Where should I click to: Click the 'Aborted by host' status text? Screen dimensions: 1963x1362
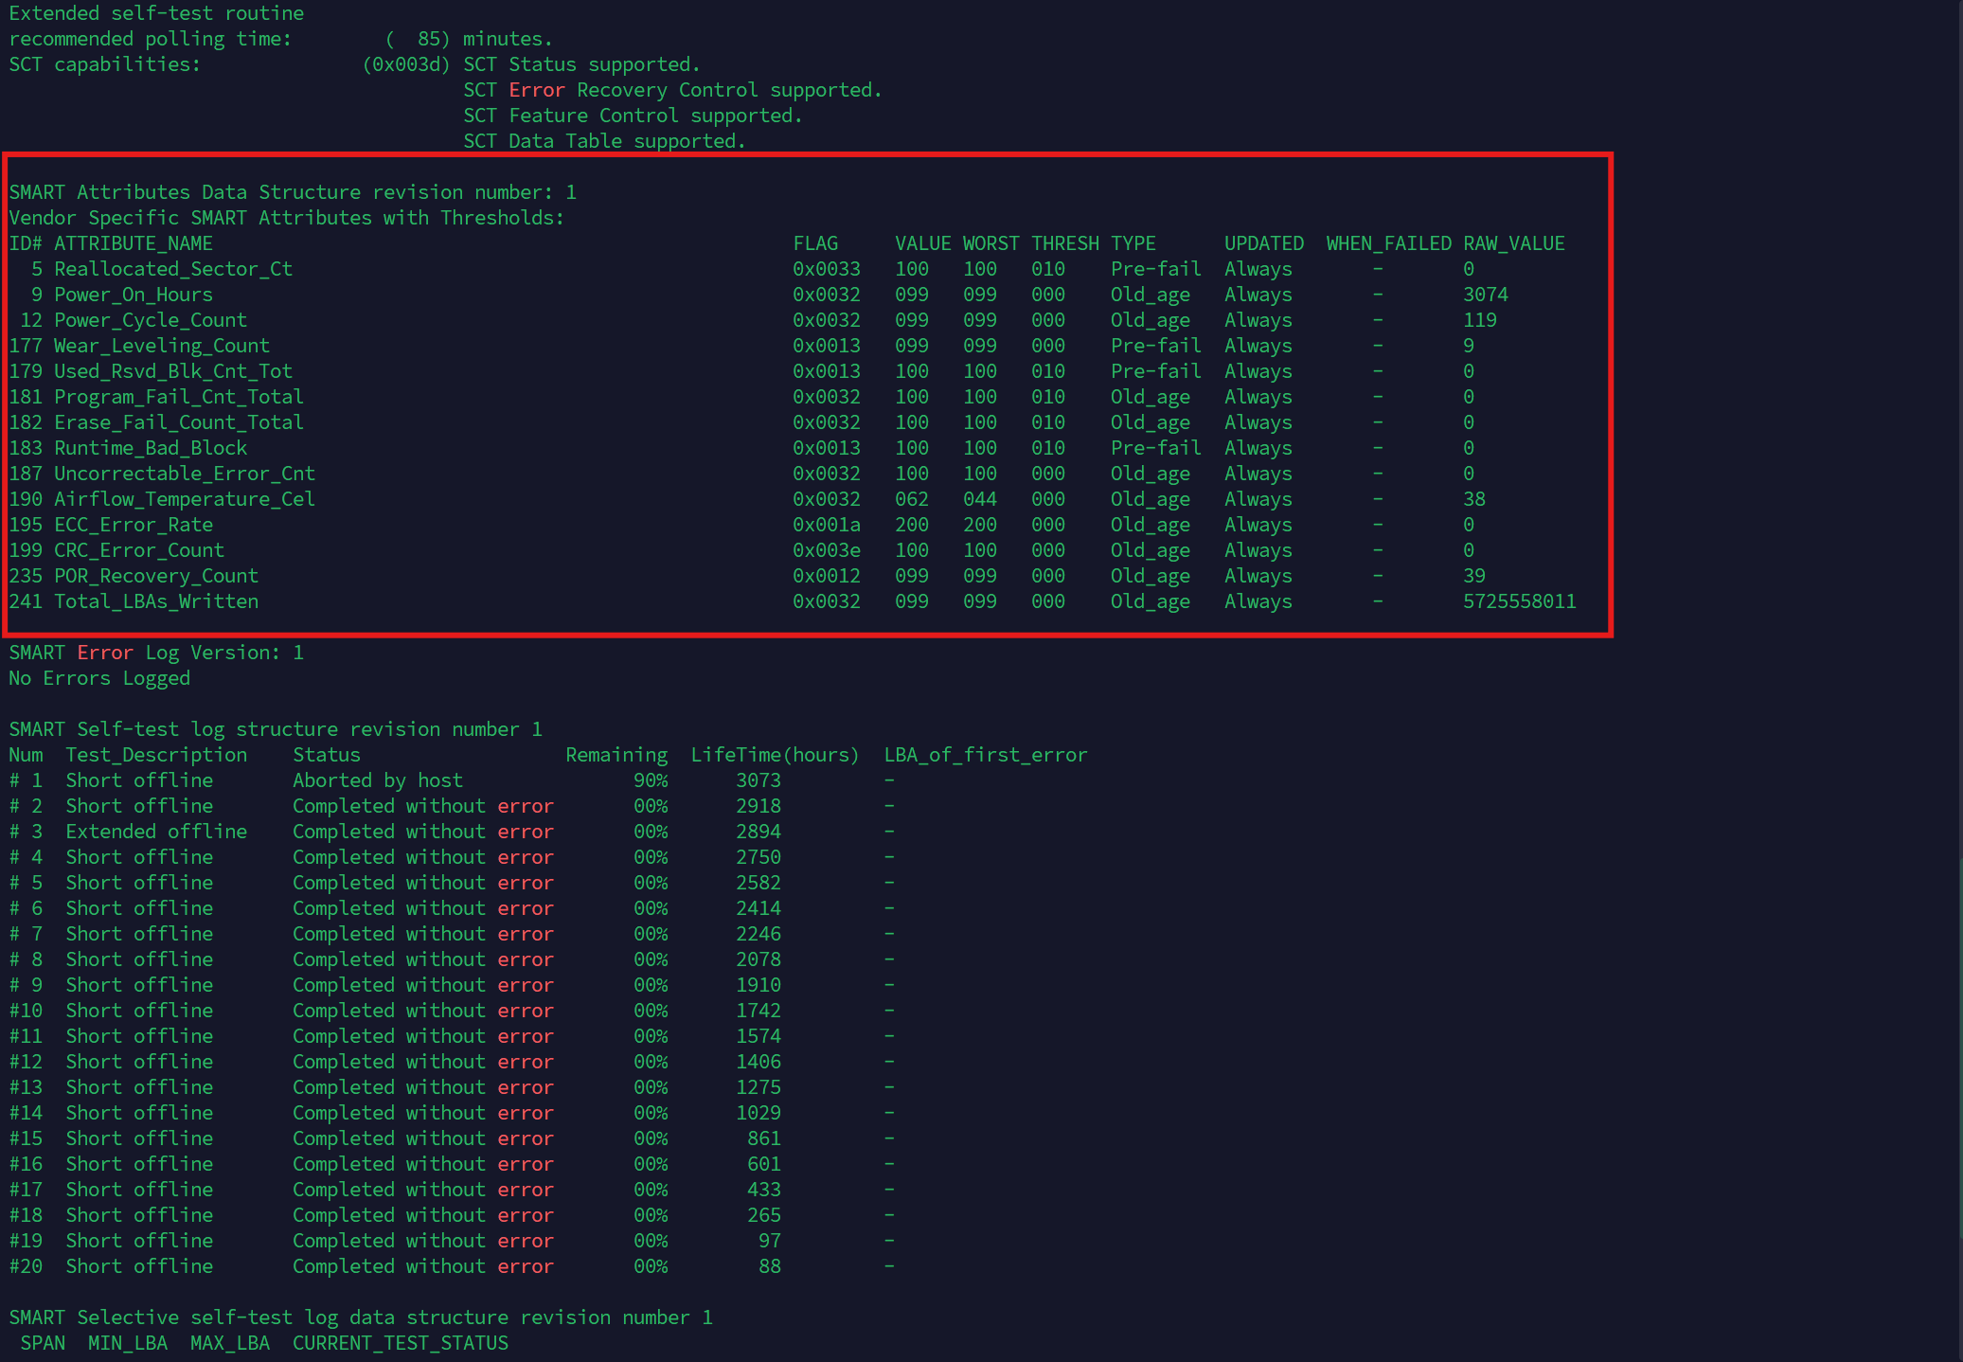pyautogui.click(x=378, y=780)
